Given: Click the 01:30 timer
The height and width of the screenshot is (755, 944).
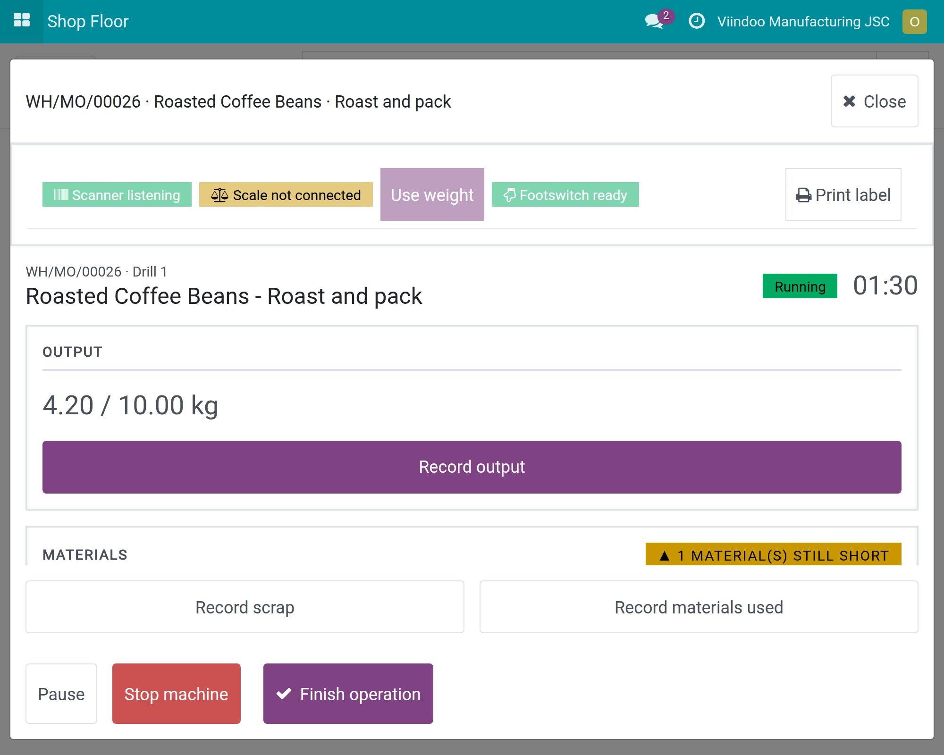Looking at the screenshot, I should pos(885,285).
